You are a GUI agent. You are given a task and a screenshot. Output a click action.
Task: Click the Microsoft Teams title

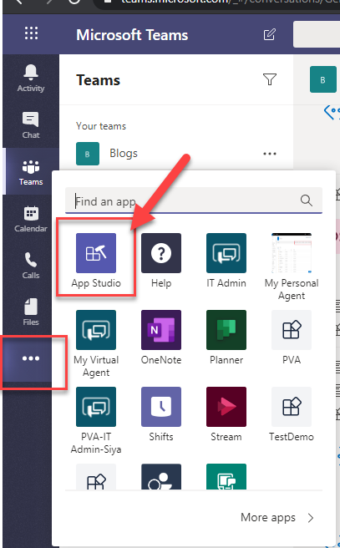(132, 35)
